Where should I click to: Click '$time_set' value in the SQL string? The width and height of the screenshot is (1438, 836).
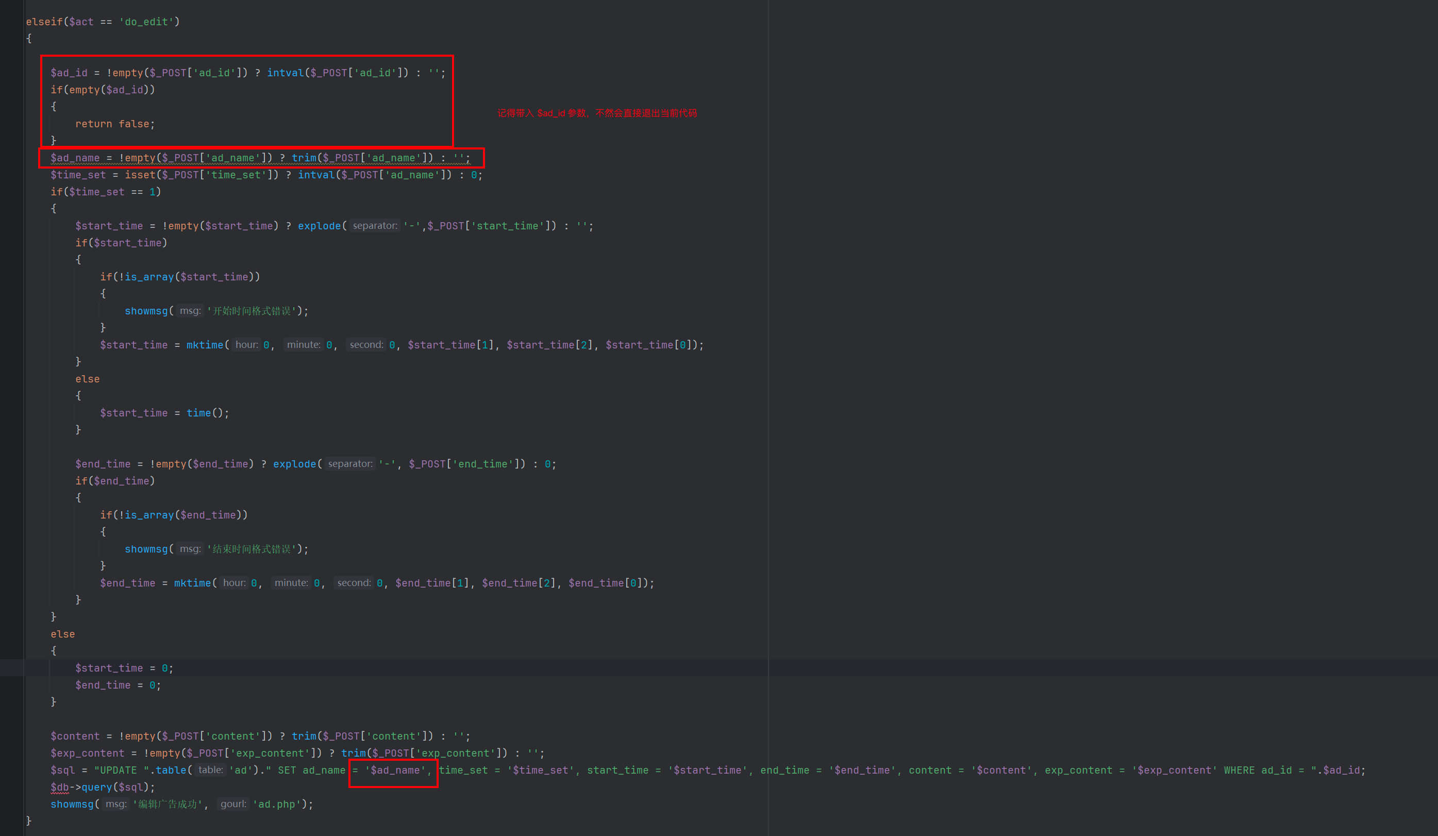[540, 771]
